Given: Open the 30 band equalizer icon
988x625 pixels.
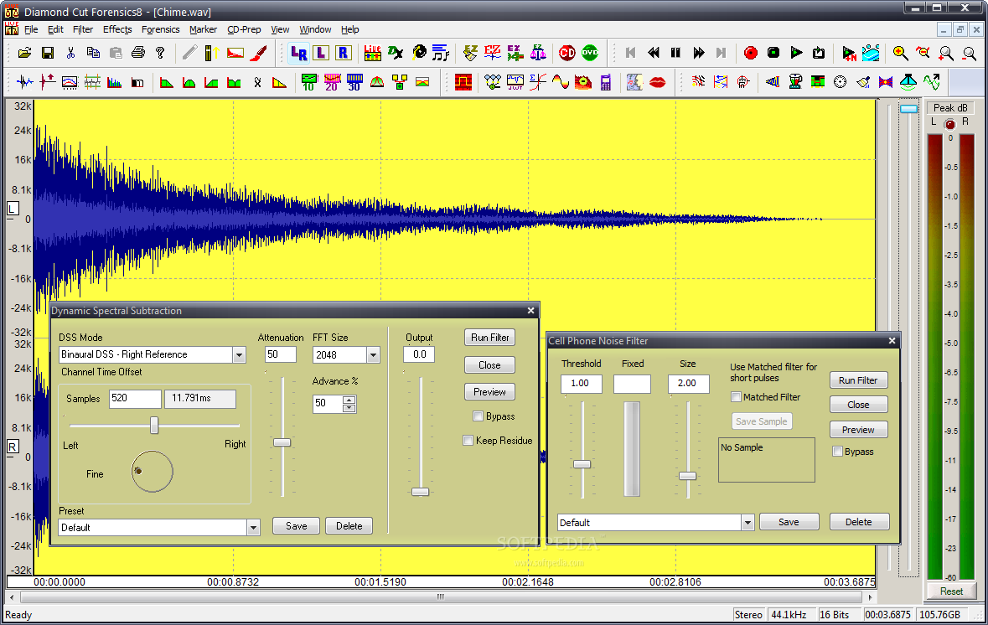Looking at the screenshot, I should coord(354,83).
